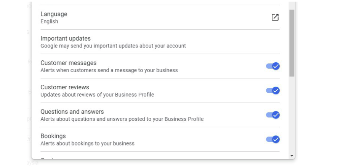Click the Customer messages alert description

click(109, 70)
